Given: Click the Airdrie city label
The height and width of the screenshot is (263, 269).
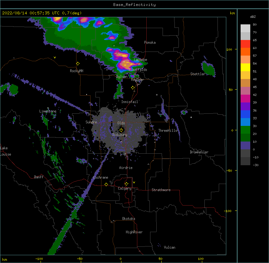Looking at the screenshot, I should click(x=126, y=168).
